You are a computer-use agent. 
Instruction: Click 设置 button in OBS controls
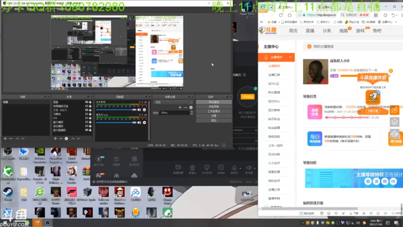(214, 116)
